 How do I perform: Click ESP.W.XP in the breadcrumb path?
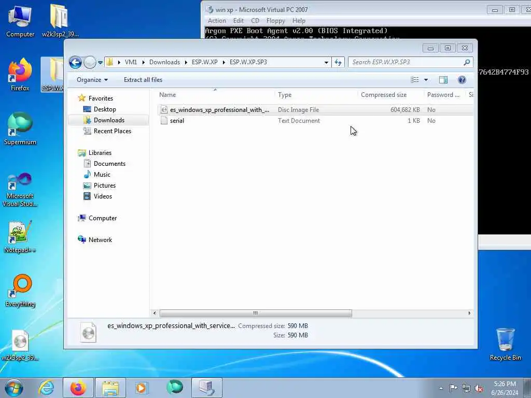(204, 62)
